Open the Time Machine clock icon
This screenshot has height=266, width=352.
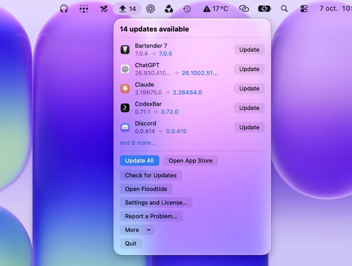pos(187,9)
